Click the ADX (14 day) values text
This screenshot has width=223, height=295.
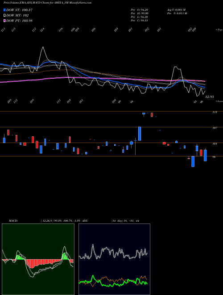[125, 221]
